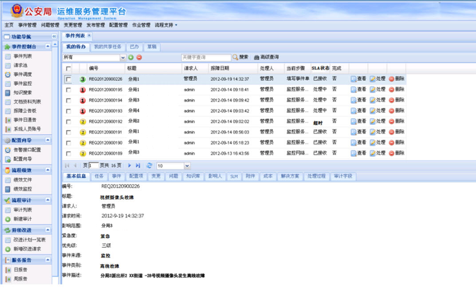Screen dimensions: 476x296
Task: Open the page size dropdown showing 10
Action: pos(187,166)
